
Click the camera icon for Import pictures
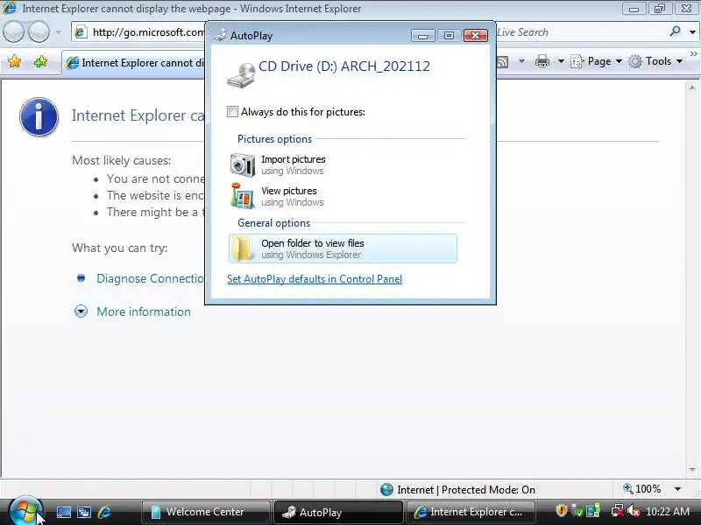coord(243,164)
